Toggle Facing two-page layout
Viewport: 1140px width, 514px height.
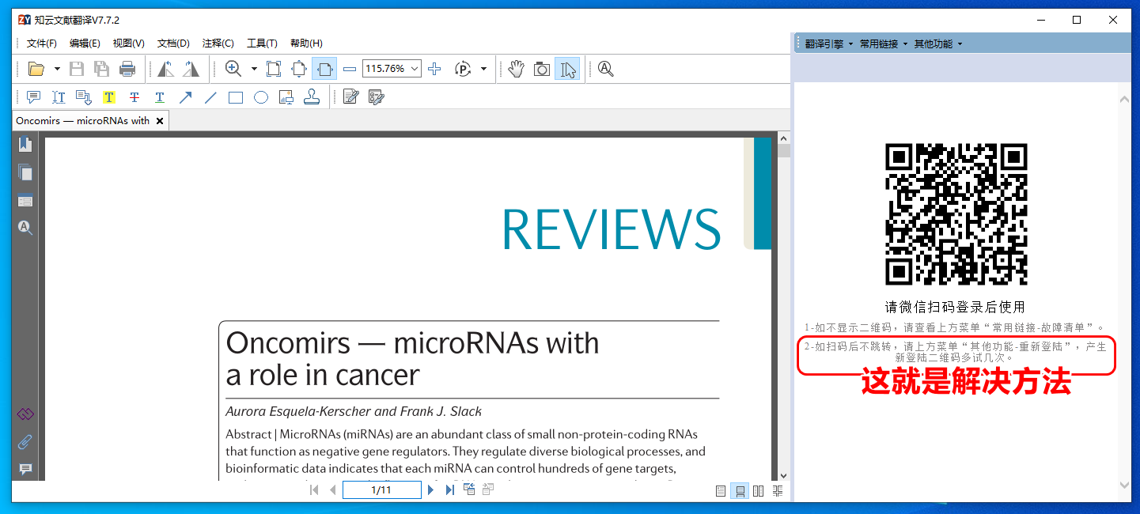click(x=759, y=491)
